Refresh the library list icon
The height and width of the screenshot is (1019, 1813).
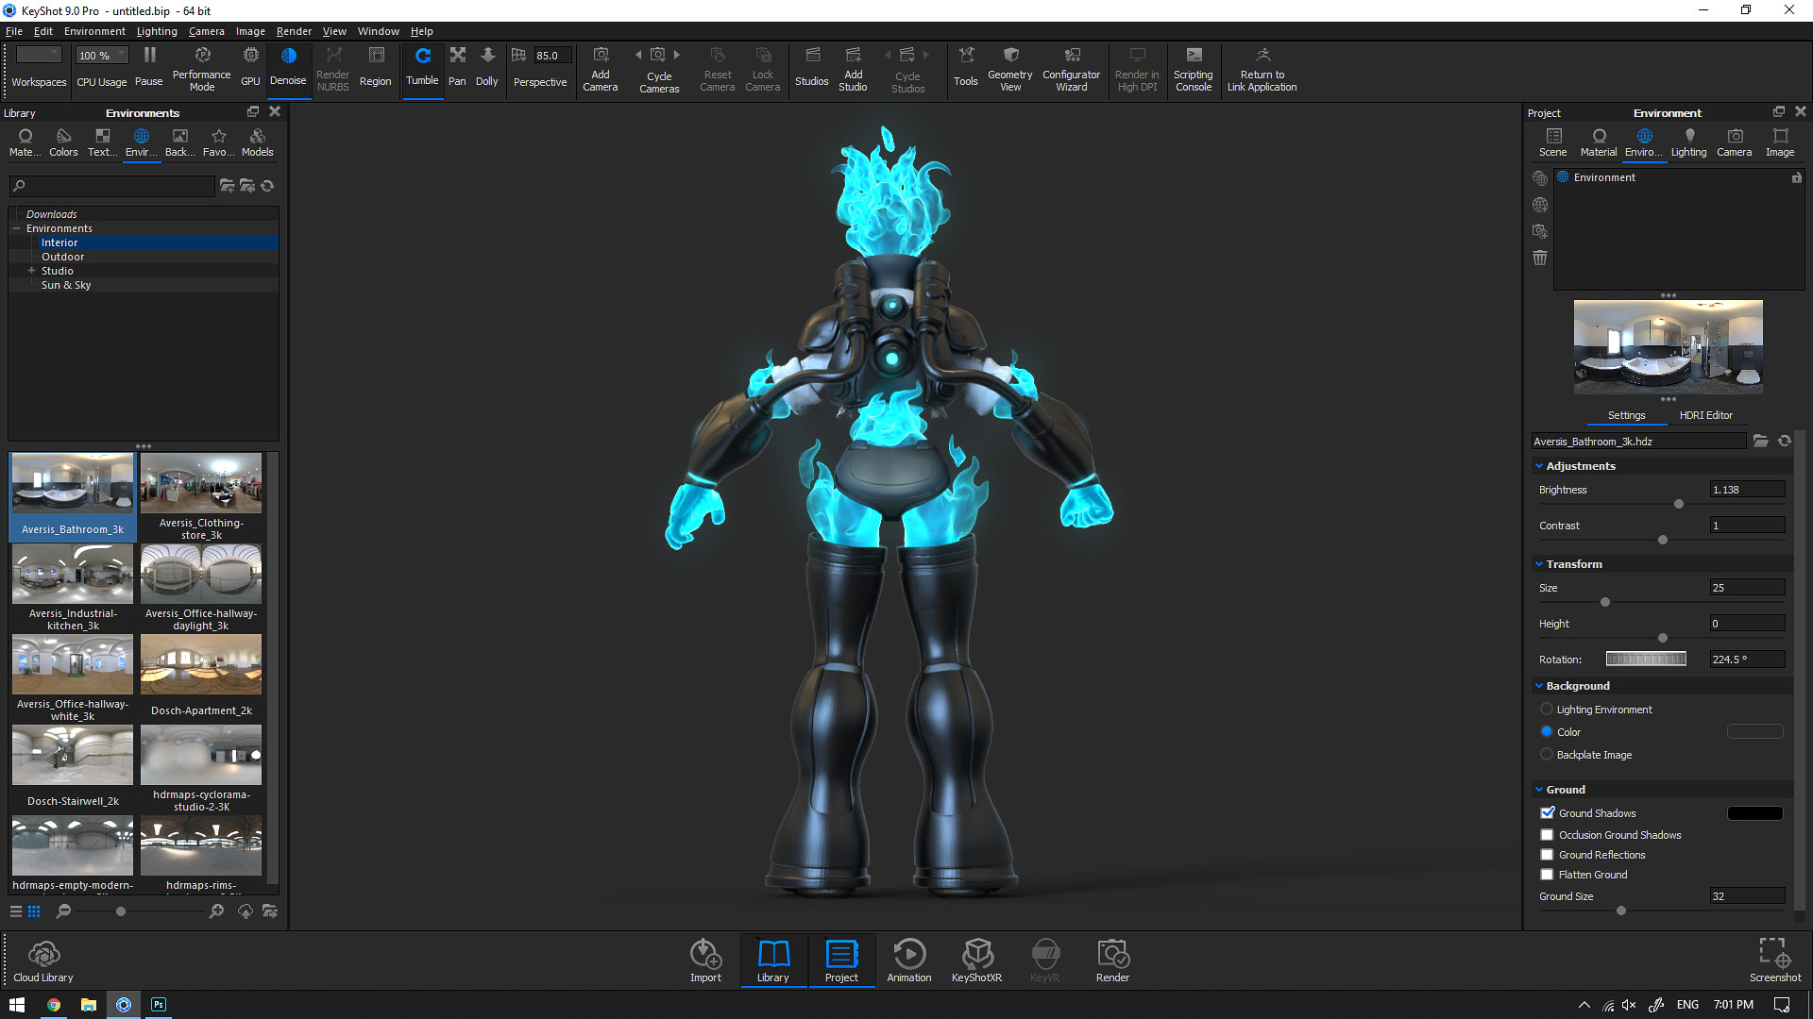[267, 186]
